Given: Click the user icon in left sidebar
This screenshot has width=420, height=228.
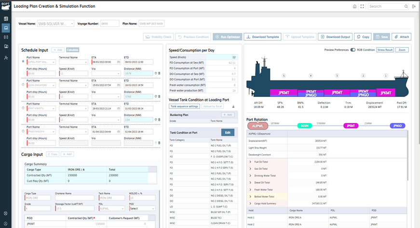Looking at the screenshot, I should [6, 57].
